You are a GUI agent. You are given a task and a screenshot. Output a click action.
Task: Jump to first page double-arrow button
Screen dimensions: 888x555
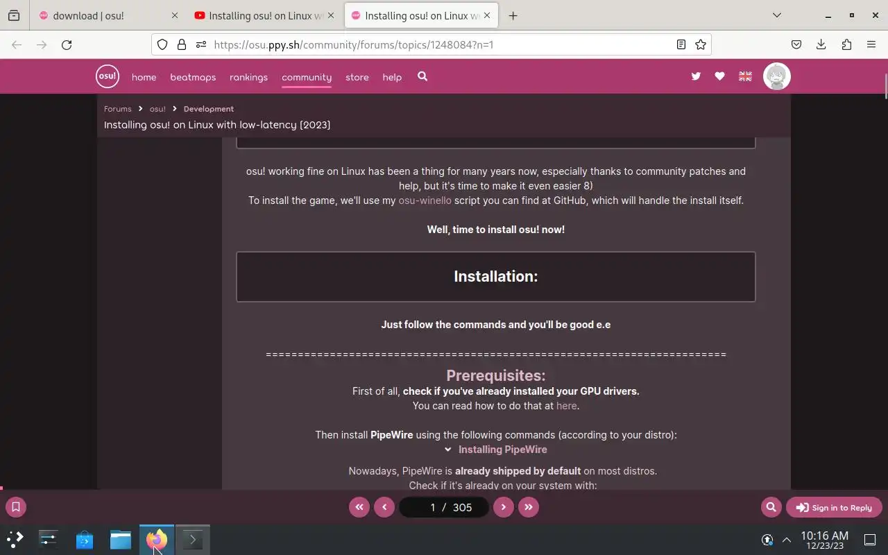point(359,507)
